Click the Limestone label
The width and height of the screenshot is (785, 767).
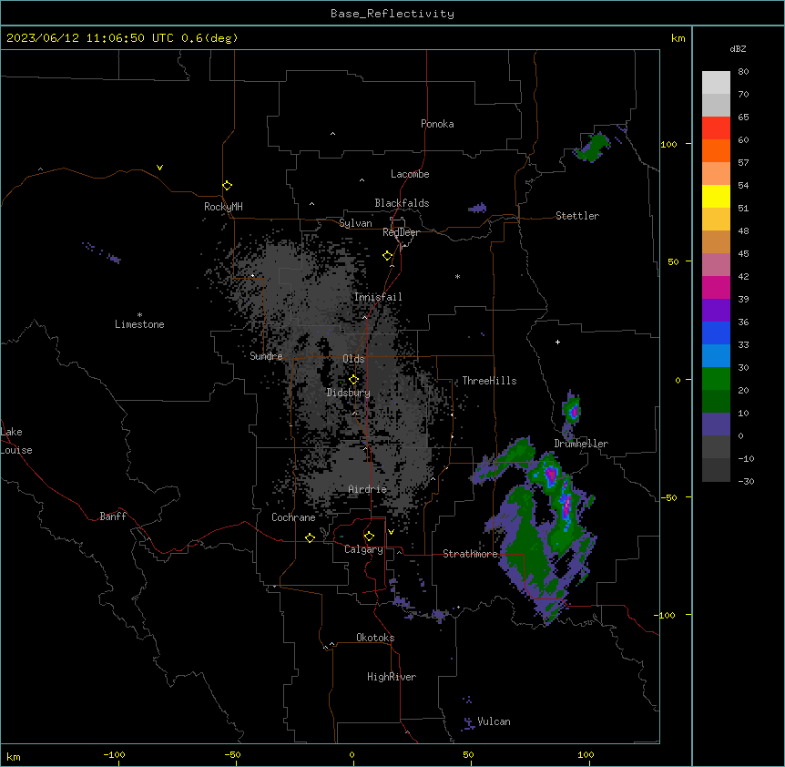click(139, 324)
